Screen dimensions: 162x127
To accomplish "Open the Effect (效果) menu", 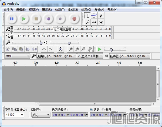I will (86, 10).
